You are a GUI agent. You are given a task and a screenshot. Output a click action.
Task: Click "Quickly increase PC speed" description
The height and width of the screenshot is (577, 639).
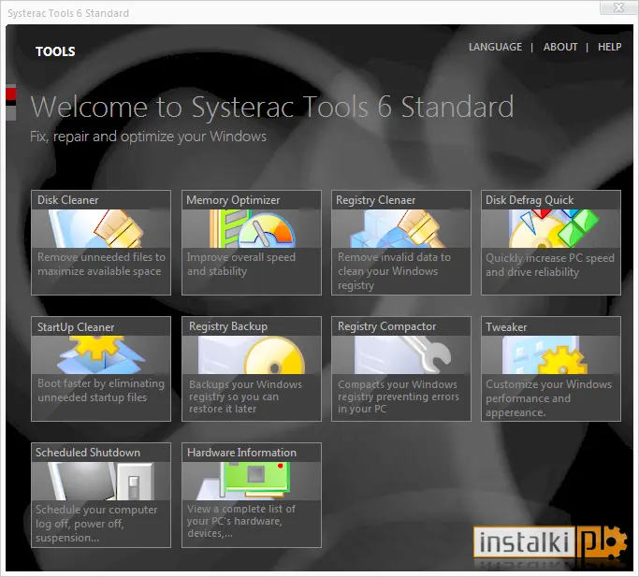pyautogui.click(x=550, y=265)
